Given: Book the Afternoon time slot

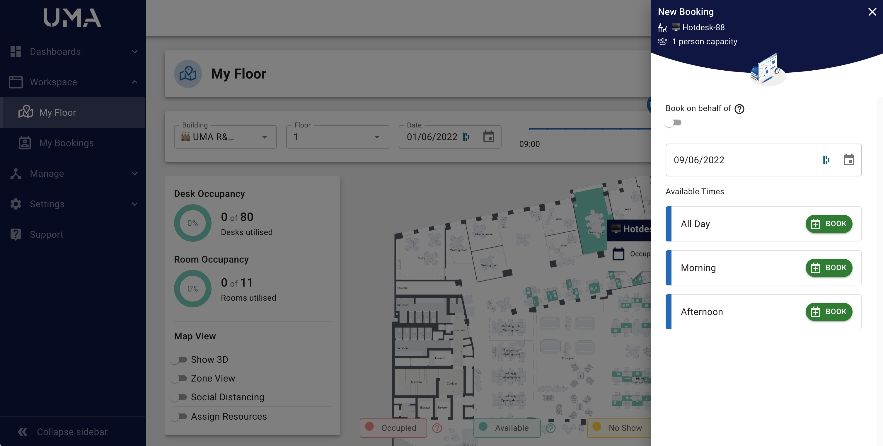Looking at the screenshot, I should pos(829,311).
